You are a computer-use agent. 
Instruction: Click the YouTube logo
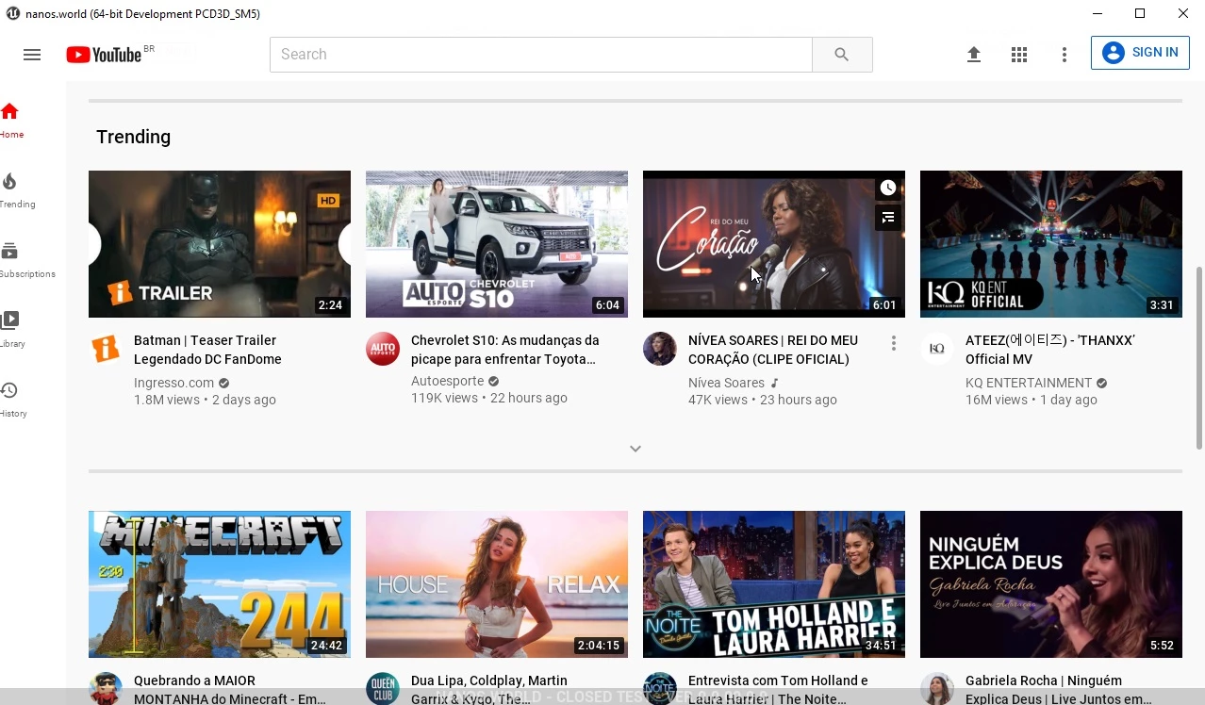[104, 55]
